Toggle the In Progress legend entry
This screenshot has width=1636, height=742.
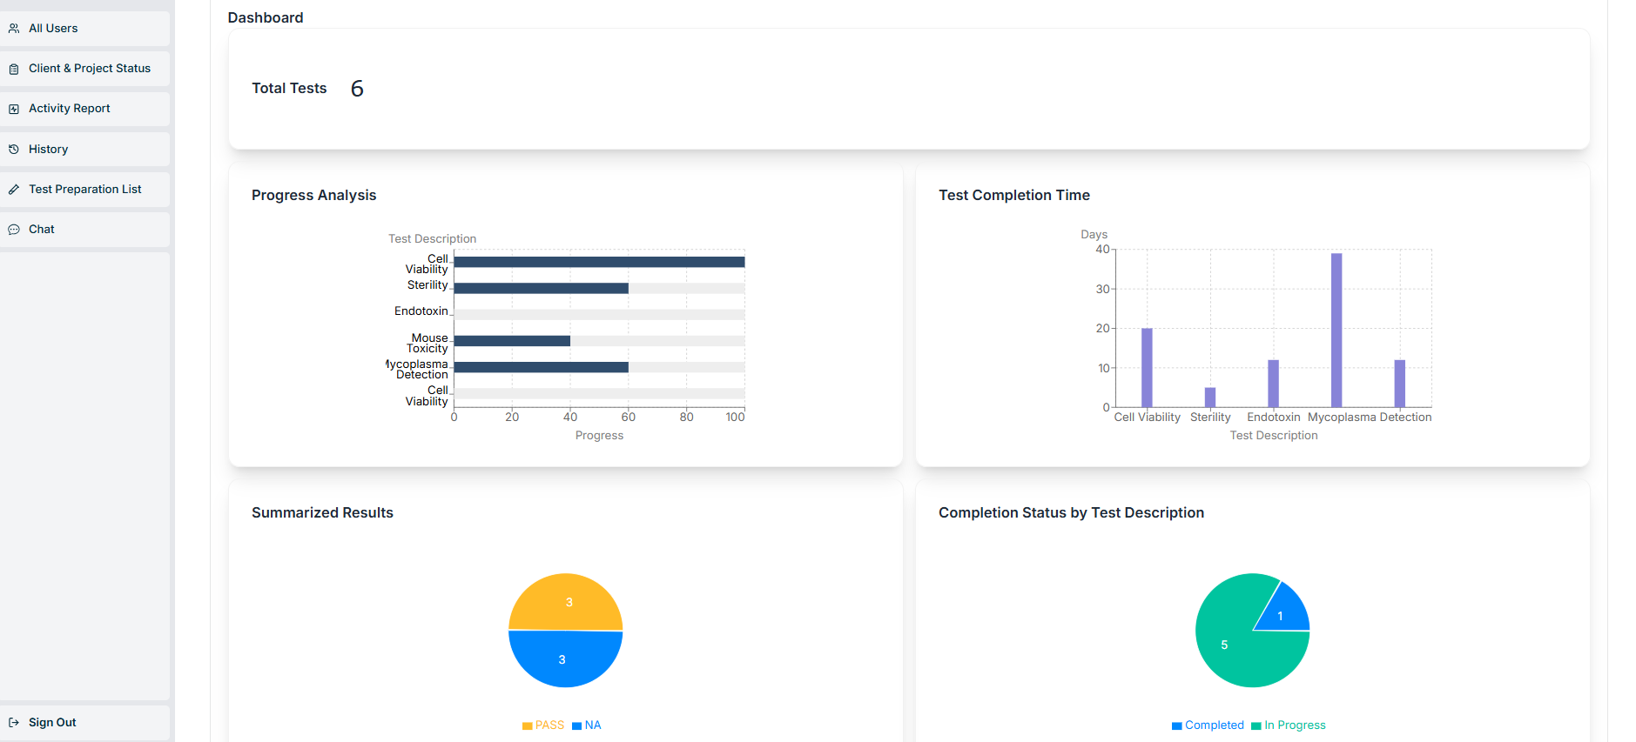[x=1289, y=725]
